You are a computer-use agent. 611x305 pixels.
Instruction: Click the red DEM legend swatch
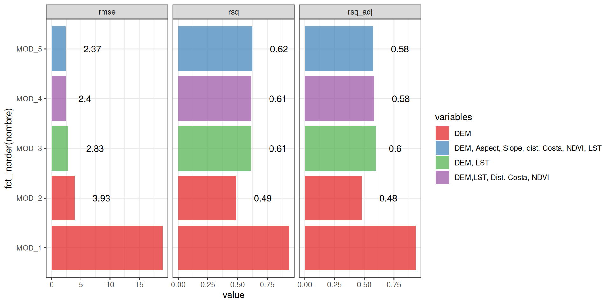(x=442, y=133)
